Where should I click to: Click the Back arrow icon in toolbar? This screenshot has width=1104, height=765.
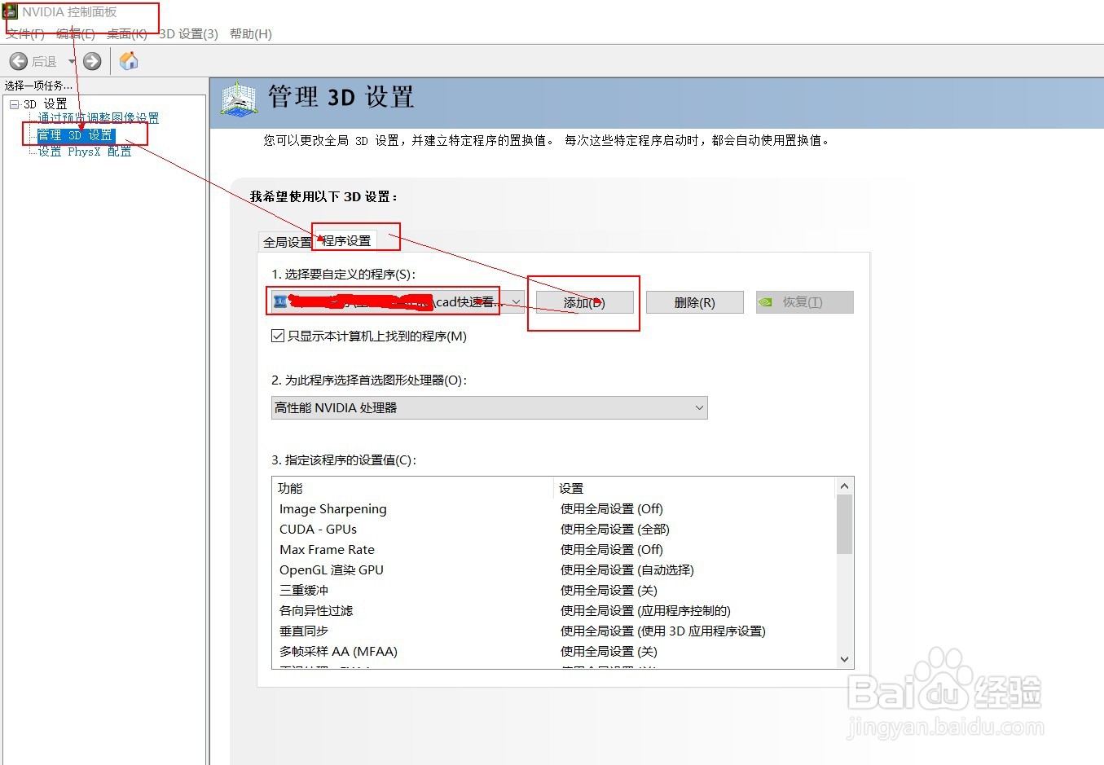[19, 61]
